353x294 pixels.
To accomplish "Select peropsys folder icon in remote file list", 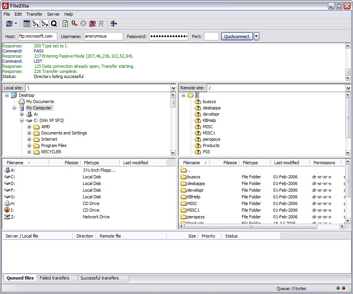I will pyautogui.click(x=184, y=217).
